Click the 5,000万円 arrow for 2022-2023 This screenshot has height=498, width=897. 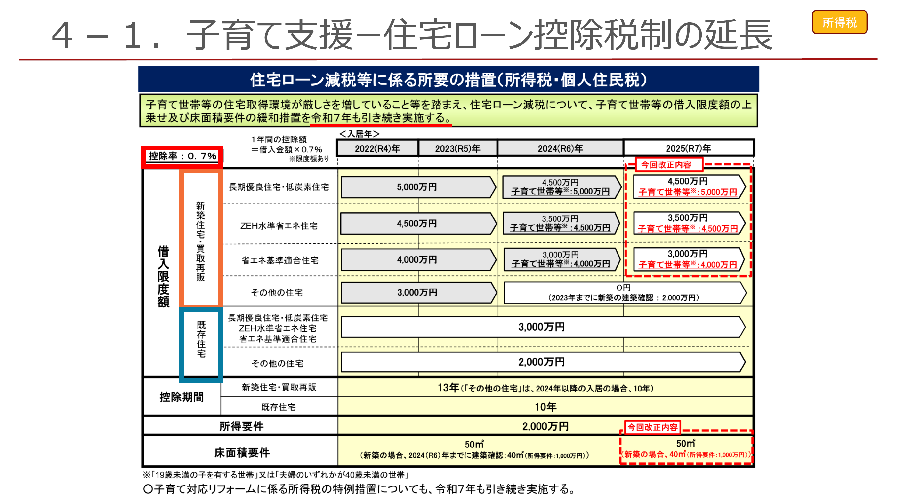click(418, 187)
